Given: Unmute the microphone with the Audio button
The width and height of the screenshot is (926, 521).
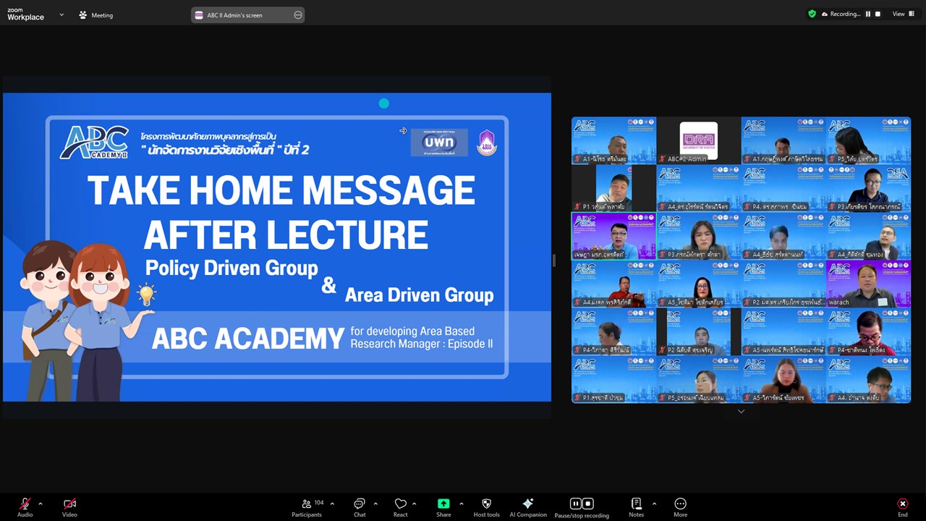Looking at the screenshot, I should tap(25, 507).
